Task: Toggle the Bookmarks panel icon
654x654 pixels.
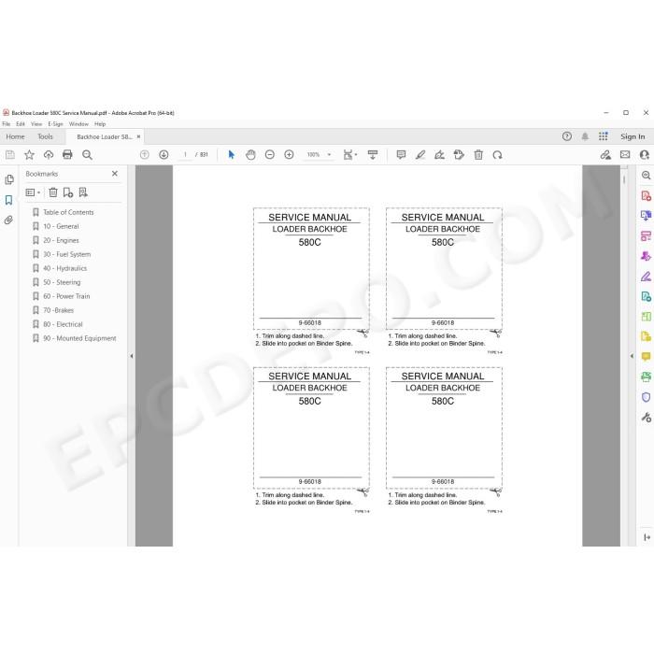Action: click(x=8, y=200)
